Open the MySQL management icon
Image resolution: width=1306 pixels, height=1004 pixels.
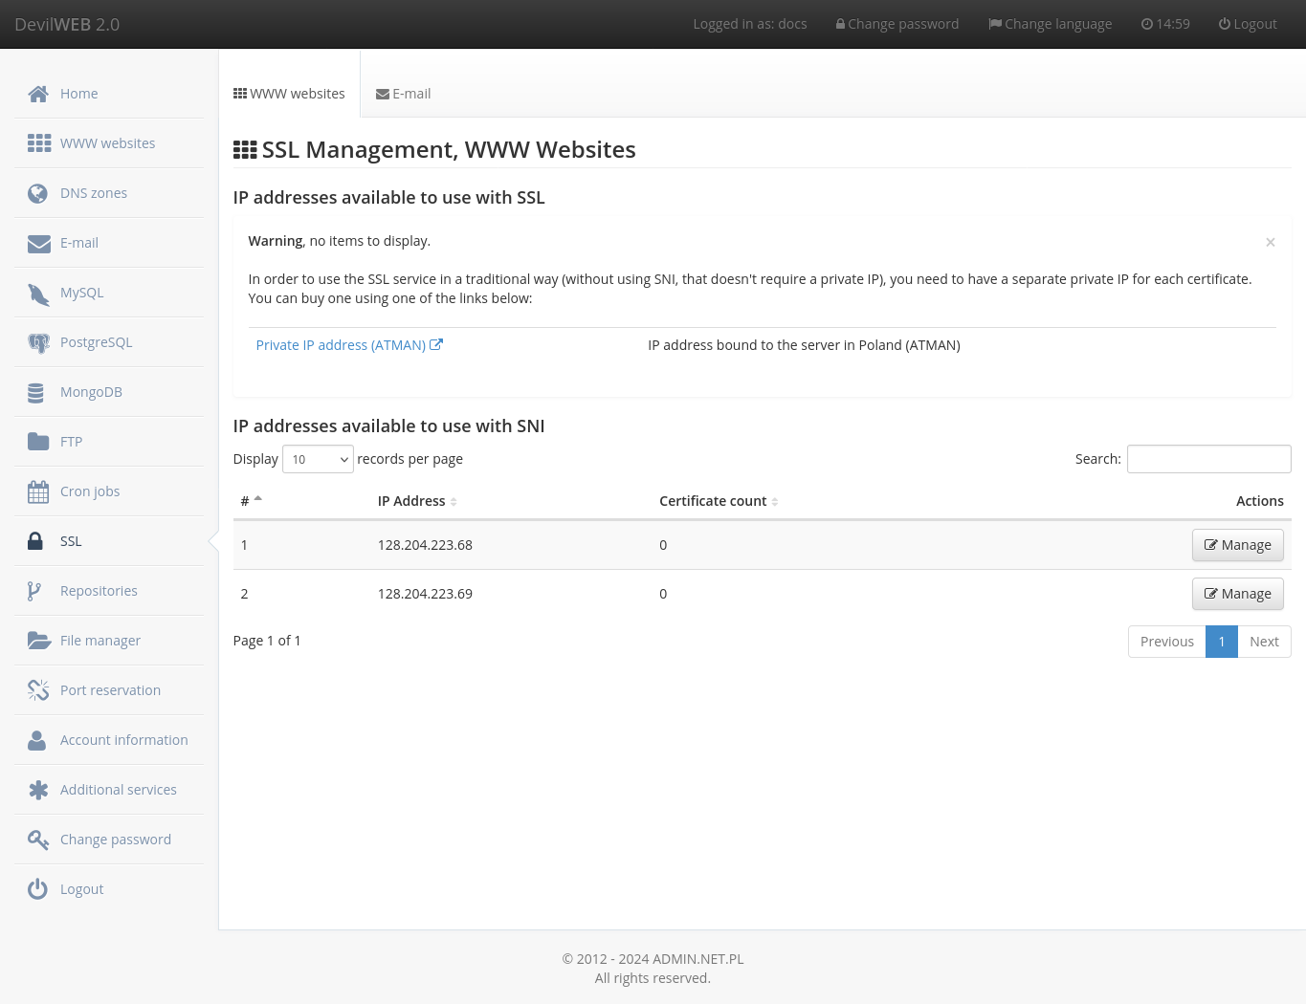pos(38,292)
